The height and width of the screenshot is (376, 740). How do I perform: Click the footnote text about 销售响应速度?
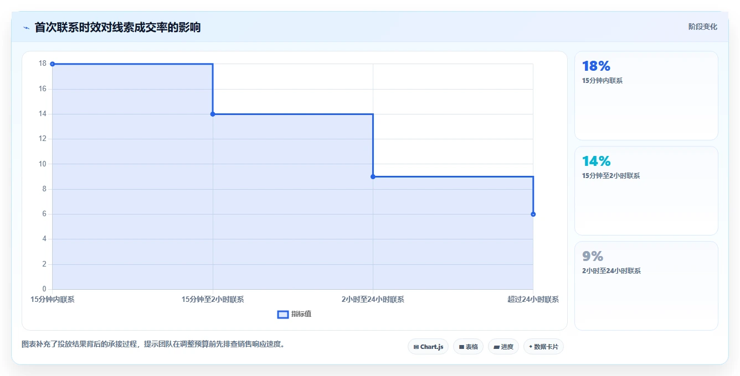point(153,344)
